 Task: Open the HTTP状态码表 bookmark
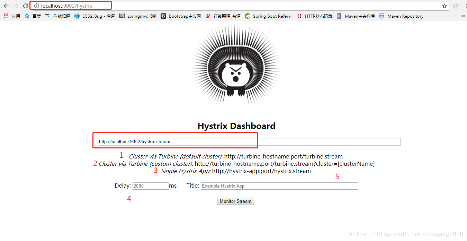click(315, 16)
